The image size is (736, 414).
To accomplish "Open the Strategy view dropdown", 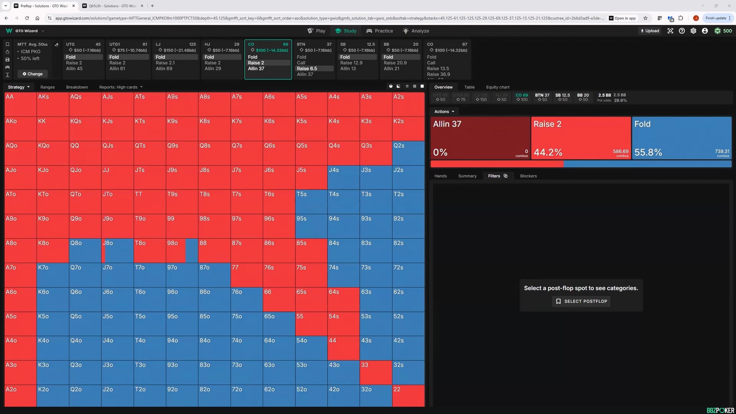I will (x=18, y=87).
